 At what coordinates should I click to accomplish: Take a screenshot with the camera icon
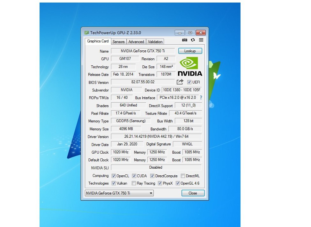[x=185, y=40]
